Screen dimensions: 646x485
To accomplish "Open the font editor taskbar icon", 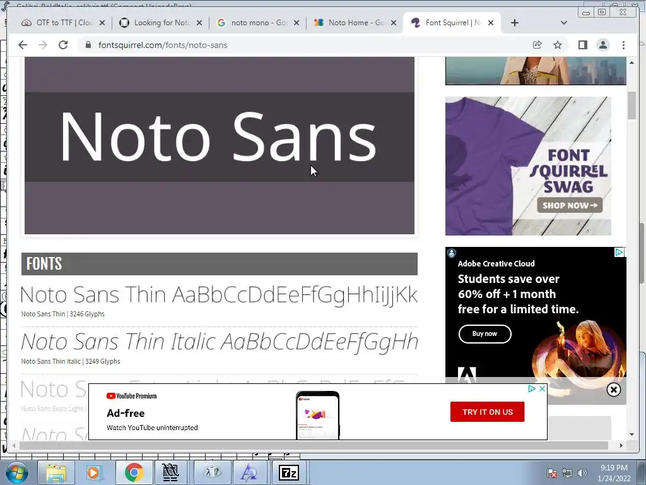I will [x=250, y=473].
